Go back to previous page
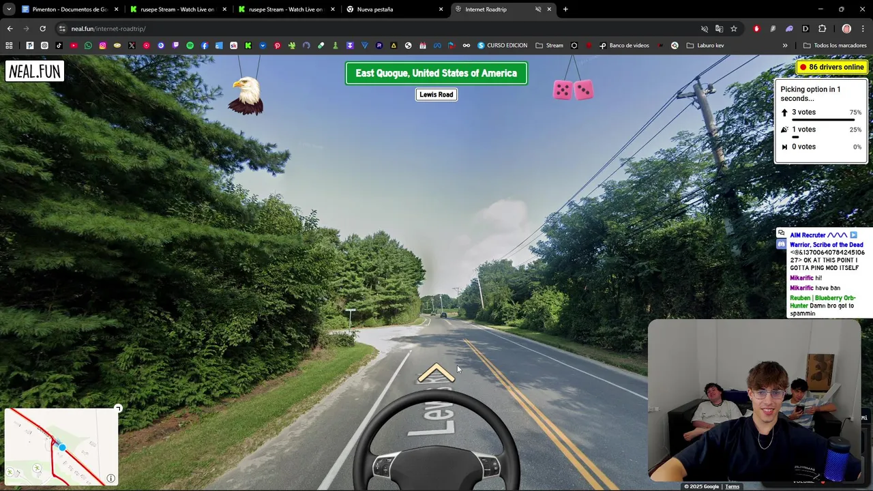 coord(10,29)
